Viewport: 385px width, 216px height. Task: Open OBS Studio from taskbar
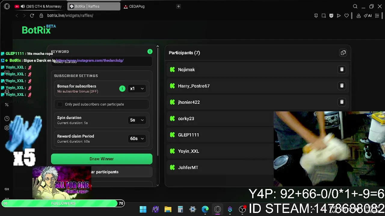click(x=242, y=209)
